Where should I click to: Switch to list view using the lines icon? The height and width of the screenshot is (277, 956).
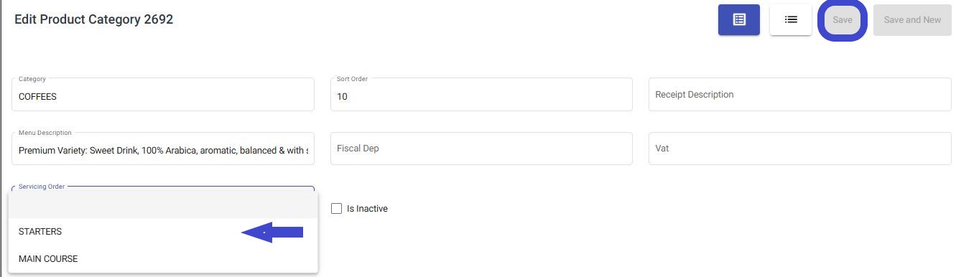click(791, 20)
